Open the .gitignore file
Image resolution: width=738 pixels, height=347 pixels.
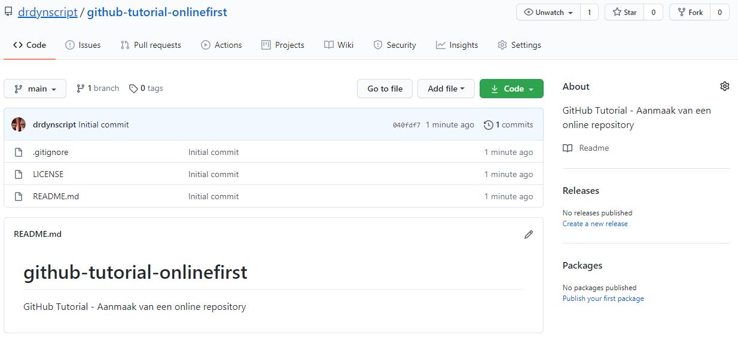click(x=51, y=152)
